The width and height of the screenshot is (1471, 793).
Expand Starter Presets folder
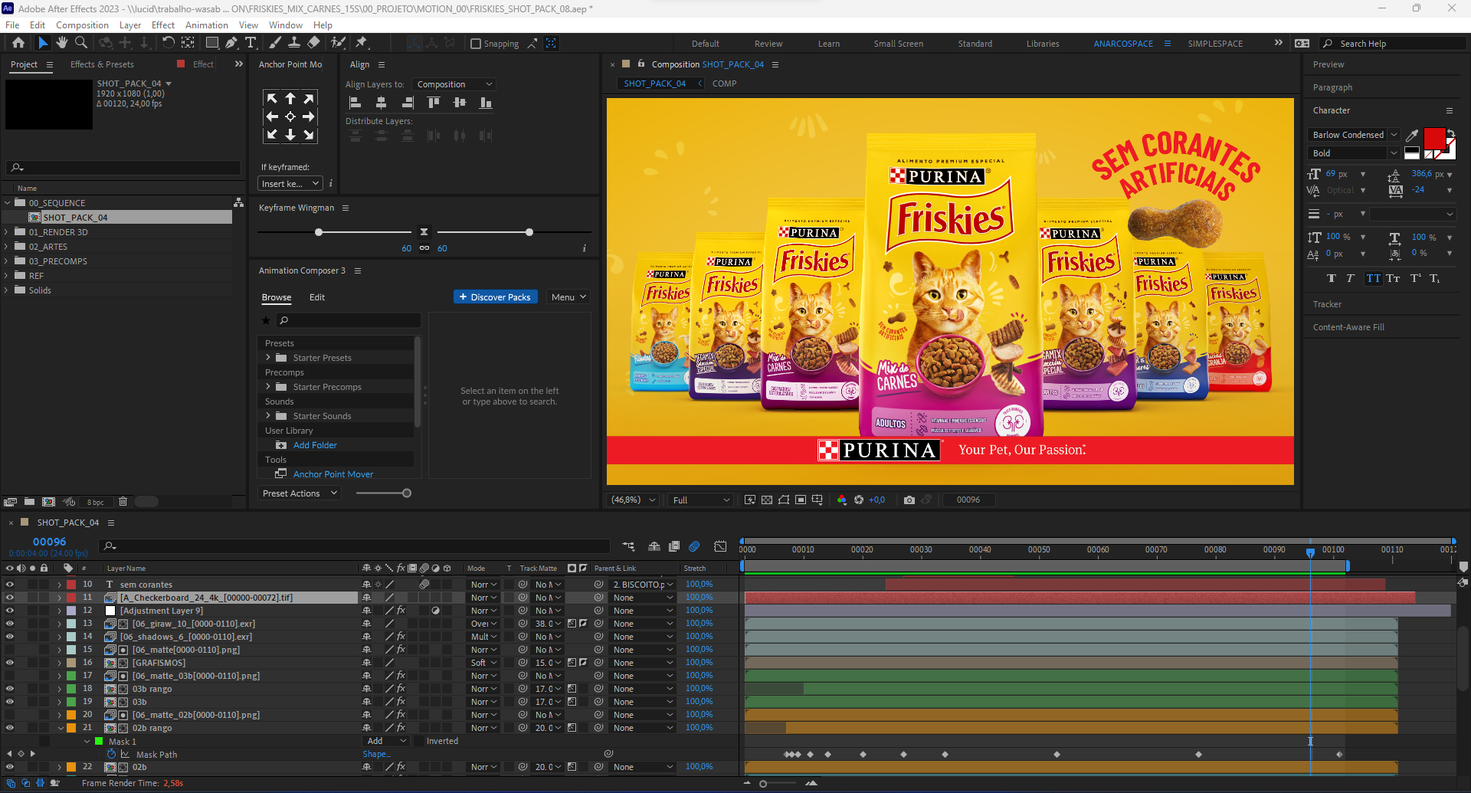pyautogui.click(x=267, y=358)
